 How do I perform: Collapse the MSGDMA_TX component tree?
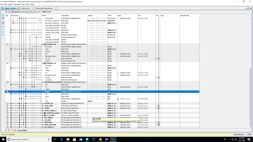(x=43, y=63)
